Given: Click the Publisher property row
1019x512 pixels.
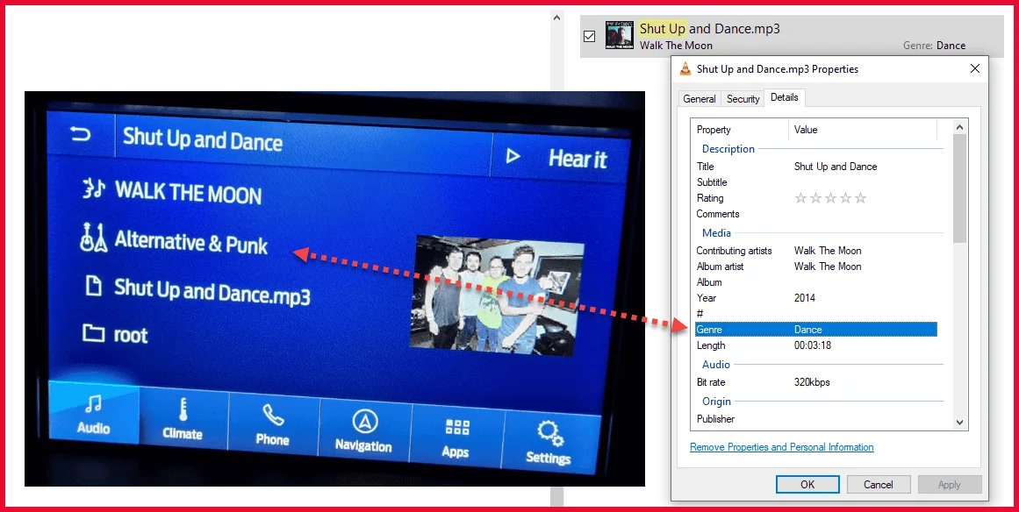Looking at the screenshot, I should click(x=815, y=418).
